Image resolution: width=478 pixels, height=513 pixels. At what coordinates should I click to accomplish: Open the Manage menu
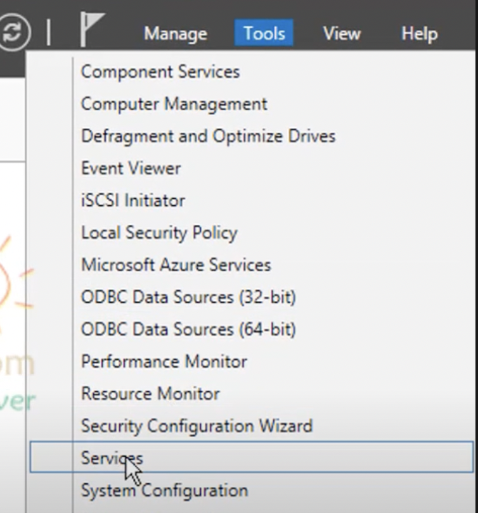(x=175, y=34)
